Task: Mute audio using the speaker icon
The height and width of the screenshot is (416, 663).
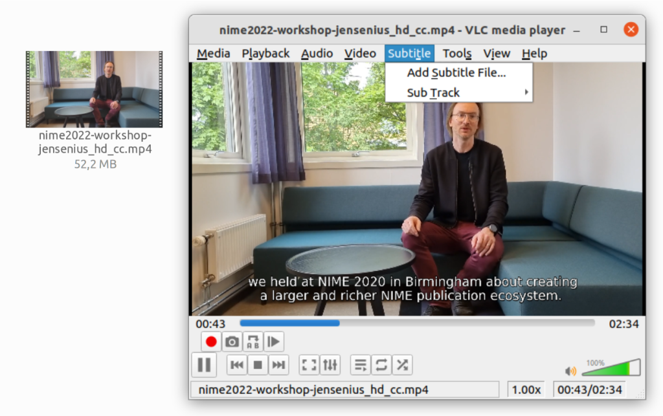Action: point(570,371)
